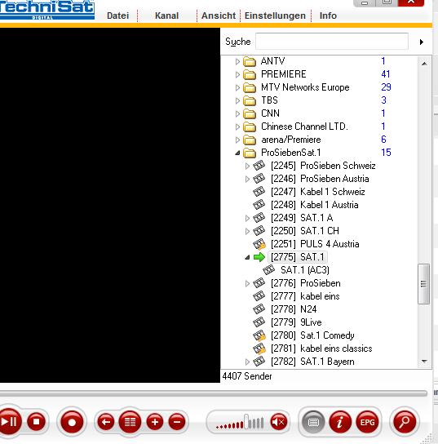Image resolution: width=438 pixels, height=444 pixels.
Task: Click the film icon for 9Live
Action: click(259, 322)
